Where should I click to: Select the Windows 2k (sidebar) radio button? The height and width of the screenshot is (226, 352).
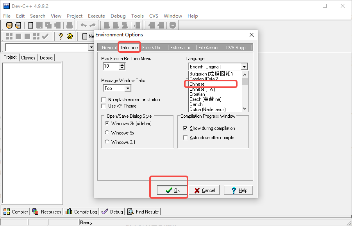[107, 123]
